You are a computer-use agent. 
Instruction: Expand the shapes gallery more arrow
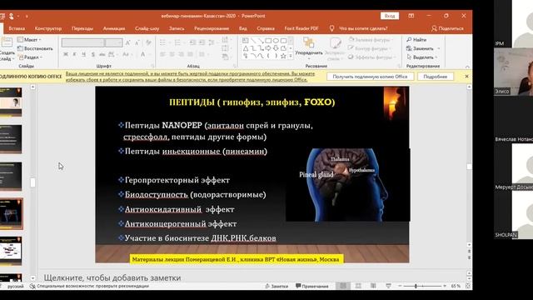[x=291, y=56]
